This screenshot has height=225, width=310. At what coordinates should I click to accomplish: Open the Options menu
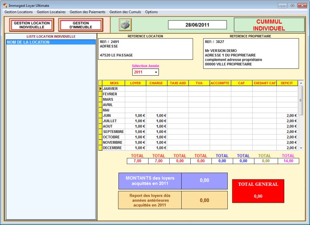click(152, 12)
